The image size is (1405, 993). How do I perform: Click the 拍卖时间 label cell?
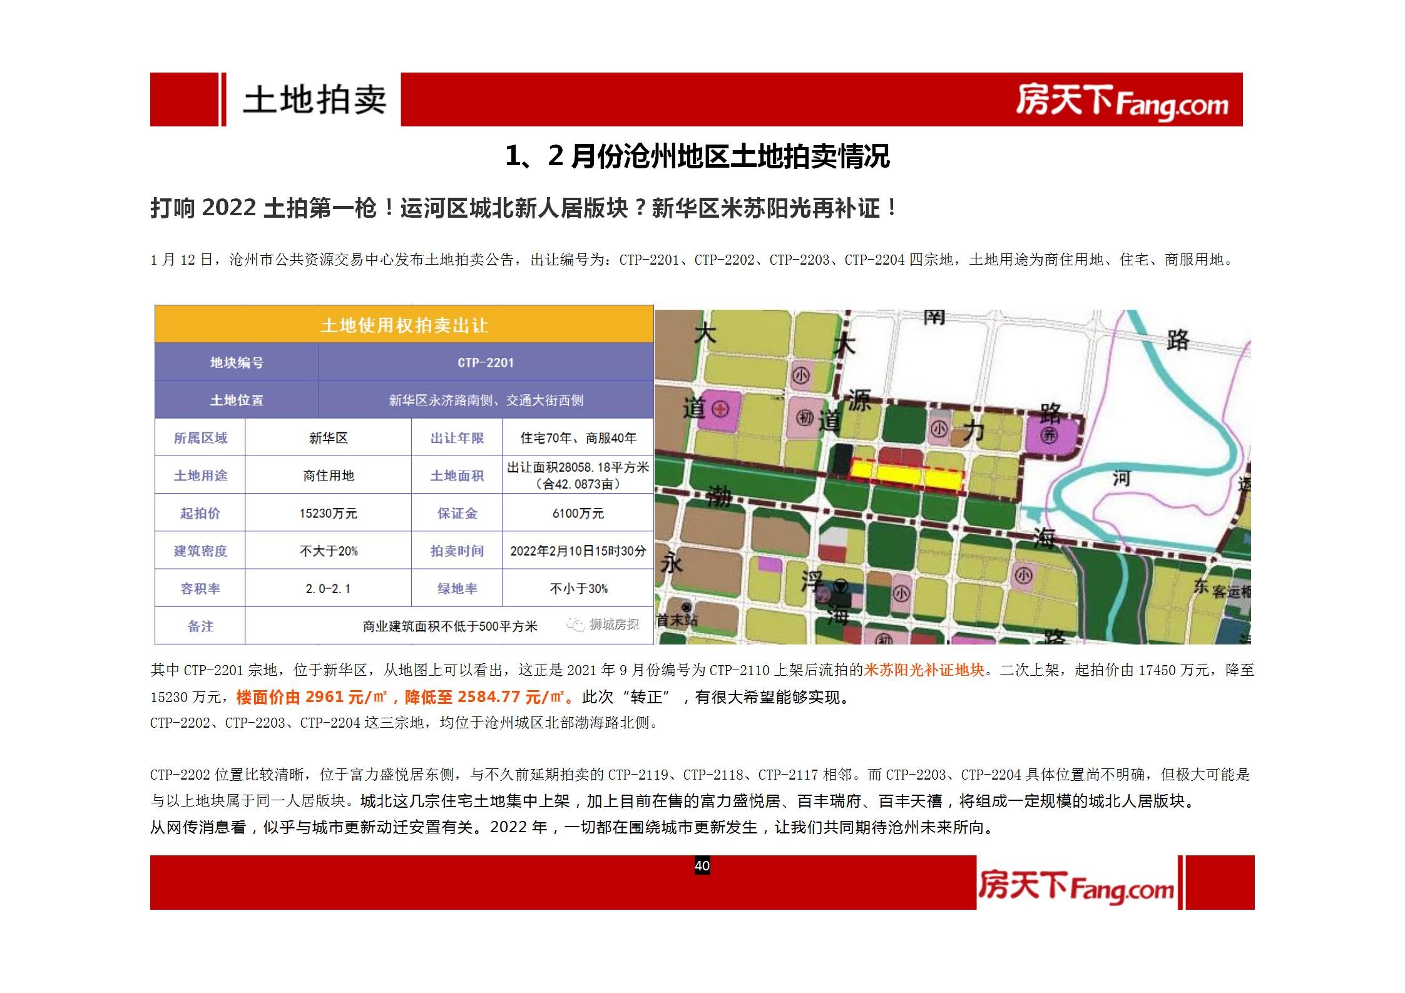pyautogui.click(x=457, y=551)
